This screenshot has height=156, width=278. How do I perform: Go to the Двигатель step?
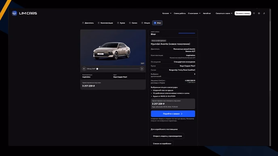(88, 23)
